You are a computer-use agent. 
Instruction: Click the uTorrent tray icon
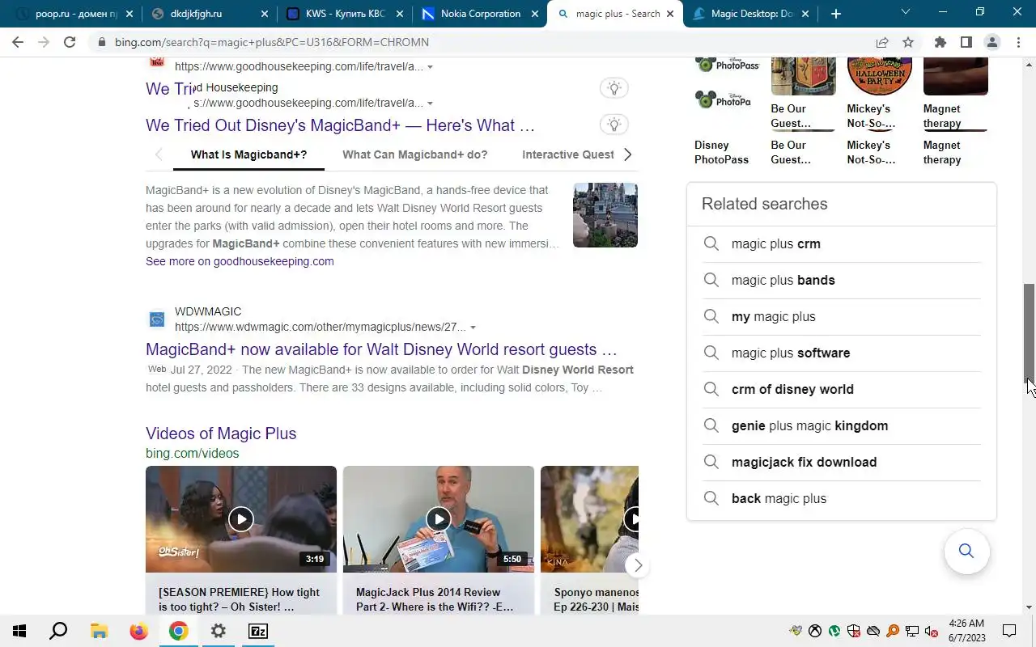coord(834,631)
